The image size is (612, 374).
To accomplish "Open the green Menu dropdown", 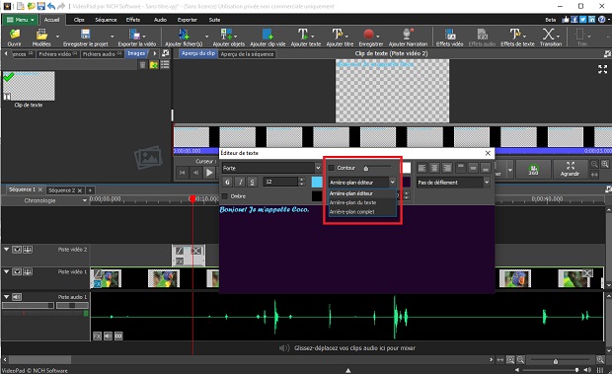I will tap(21, 20).
